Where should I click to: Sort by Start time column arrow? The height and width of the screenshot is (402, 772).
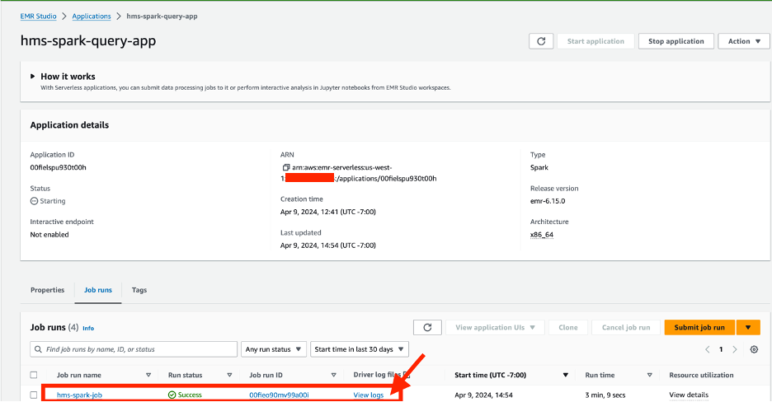[x=565, y=375]
